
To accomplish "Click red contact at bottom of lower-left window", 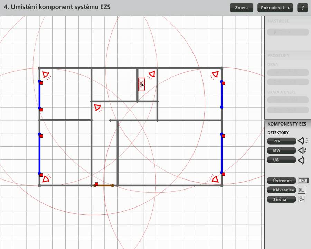I will 41,175.
